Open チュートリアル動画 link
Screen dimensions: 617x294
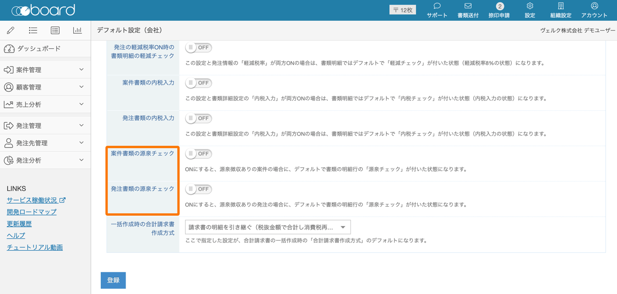point(35,247)
